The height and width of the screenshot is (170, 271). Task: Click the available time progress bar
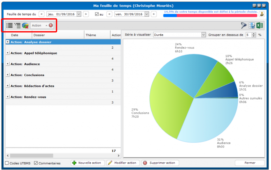tap(210, 16)
